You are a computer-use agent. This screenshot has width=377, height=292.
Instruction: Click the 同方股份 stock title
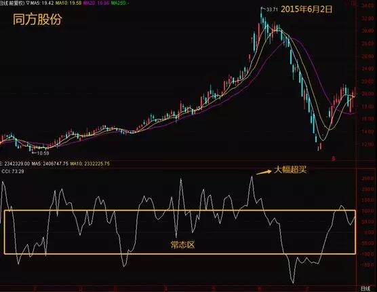coord(37,19)
